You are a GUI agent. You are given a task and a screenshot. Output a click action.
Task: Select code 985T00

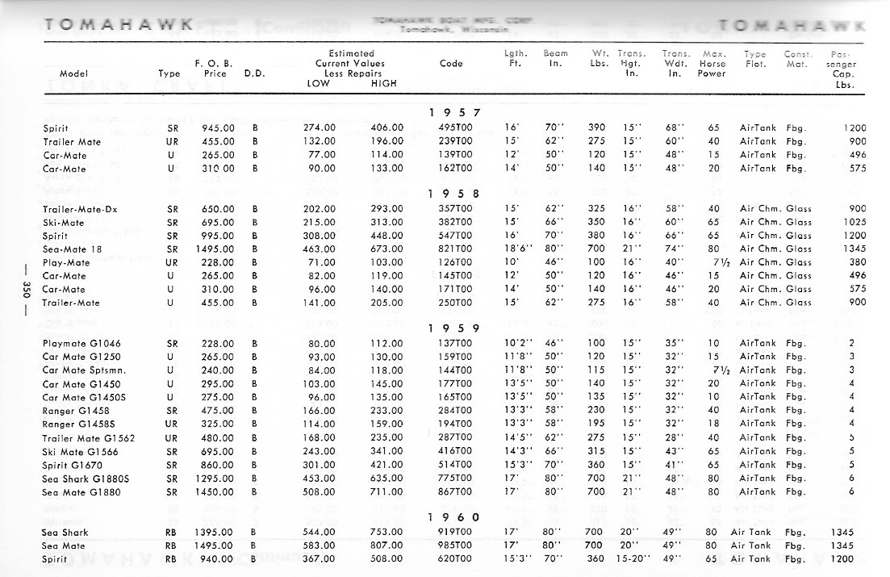tap(455, 546)
